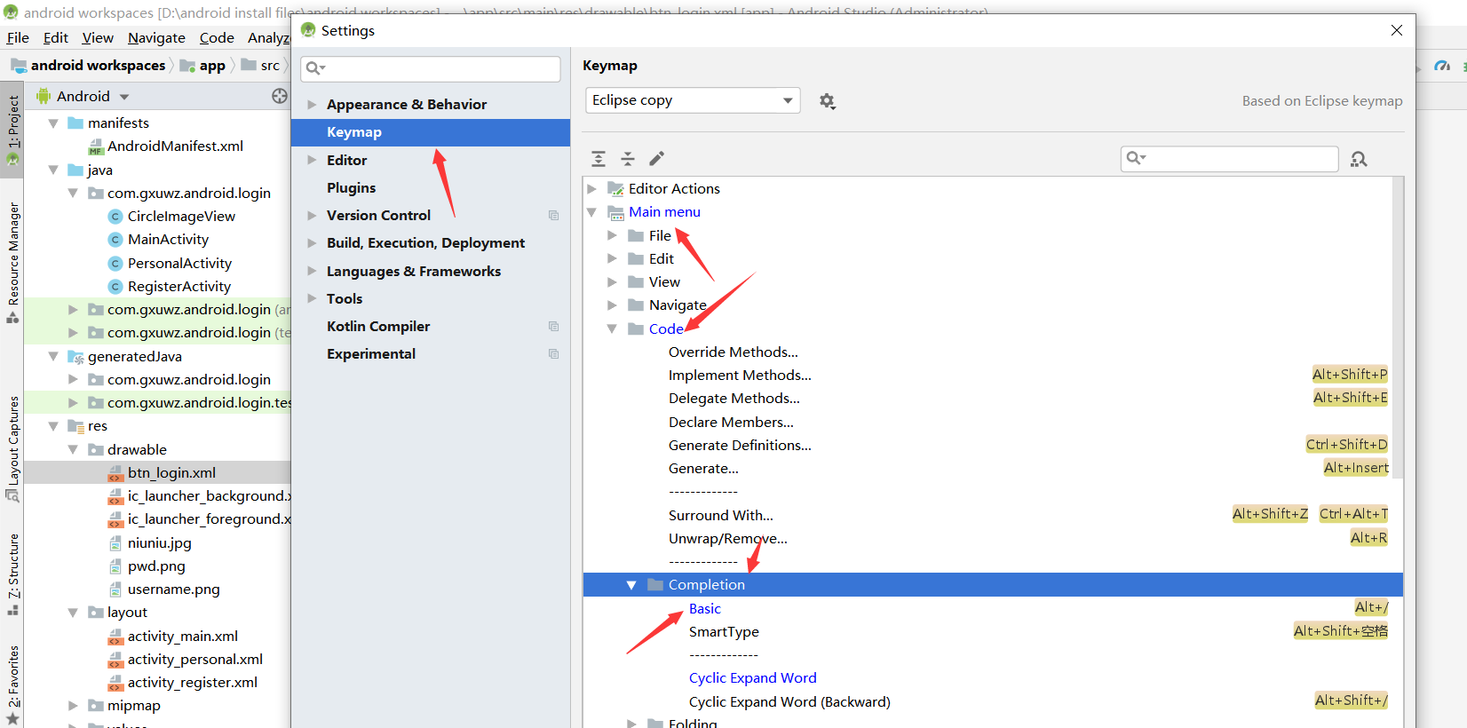The image size is (1467, 728).
Task: Expand the Editor Actions keymap group
Action: (591, 189)
